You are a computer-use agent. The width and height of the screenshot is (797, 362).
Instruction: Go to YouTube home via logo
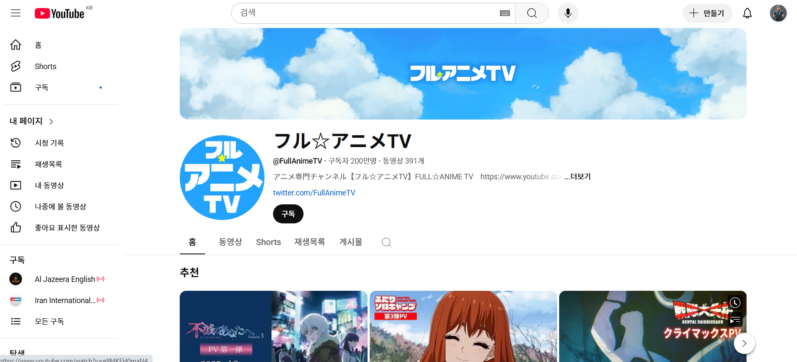click(60, 14)
